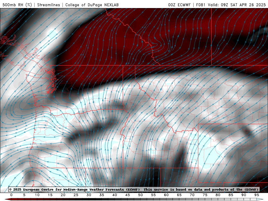This screenshot has width=268, height=201.
Task: Click the '0' value on color scale
Action: click(x=11, y=195)
